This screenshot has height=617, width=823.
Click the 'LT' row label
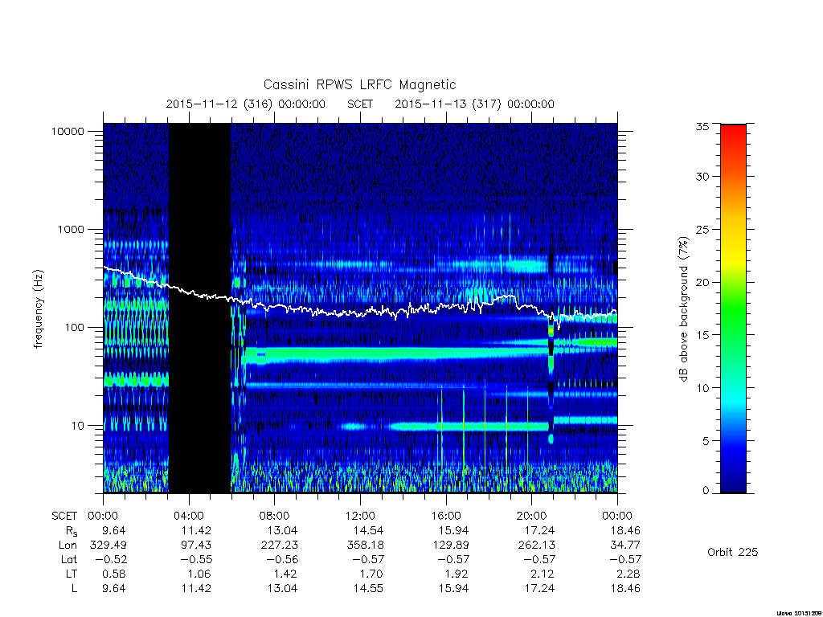[72, 574]
